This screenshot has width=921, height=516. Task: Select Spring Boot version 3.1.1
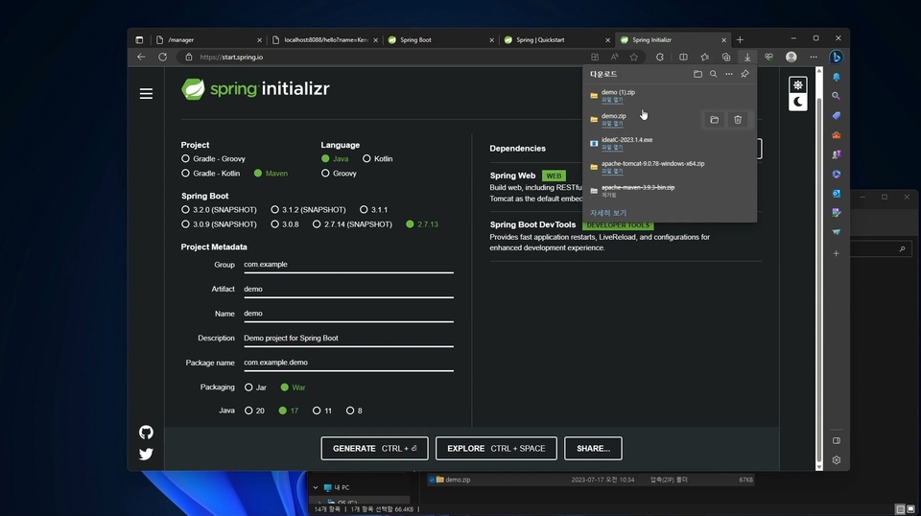point(373,210)
